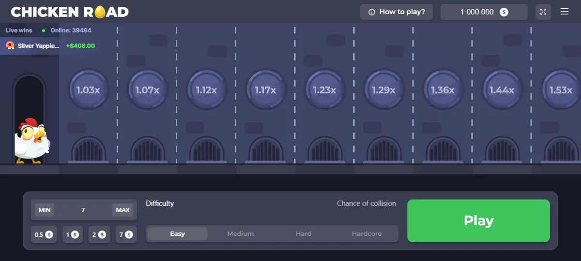581x261 pixels.
Task: Select Medium difficulty
Action: (241, 234)
